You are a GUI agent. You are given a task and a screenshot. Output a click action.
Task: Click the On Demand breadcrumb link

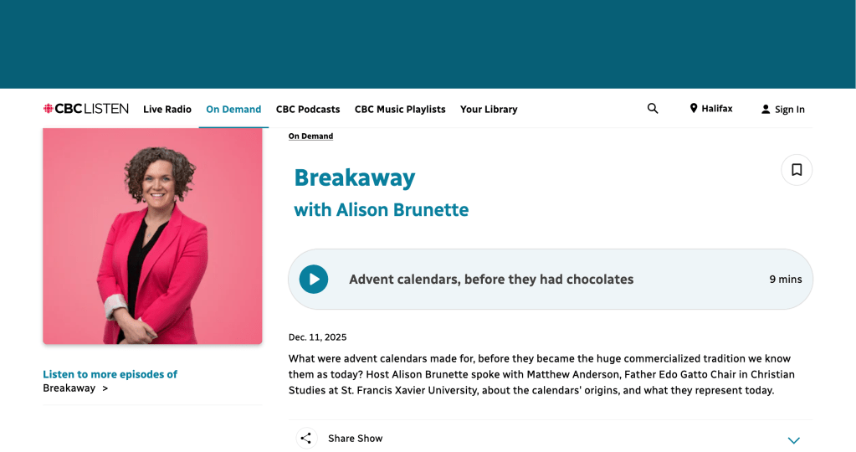click(x=310, y=136)
